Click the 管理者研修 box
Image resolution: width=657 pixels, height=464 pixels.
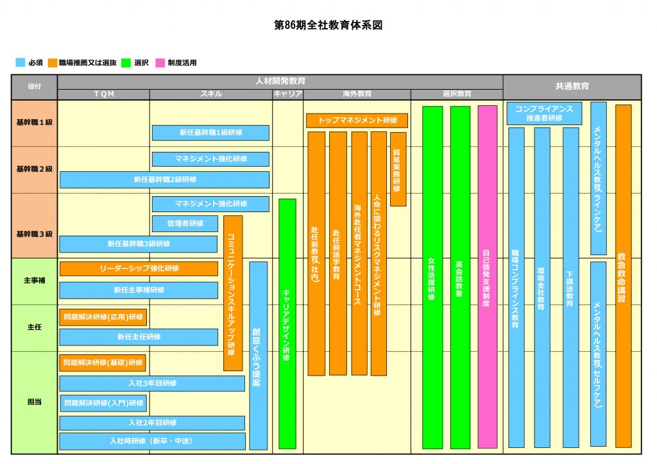(x=185, y=224)
